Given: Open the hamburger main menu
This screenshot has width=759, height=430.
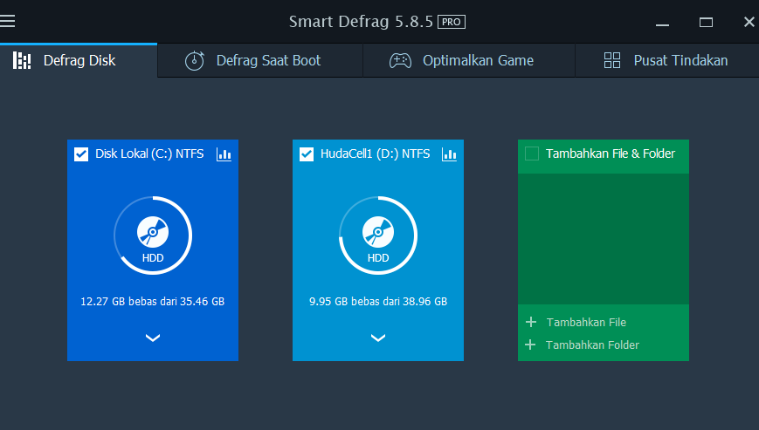Looking at the screenshot, I should (x=7, y=21).
